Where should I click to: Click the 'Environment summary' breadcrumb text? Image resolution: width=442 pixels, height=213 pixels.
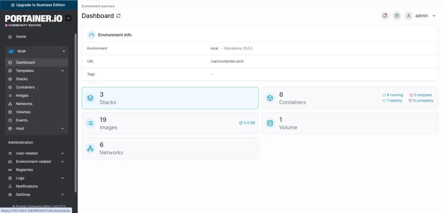pos(98,6)
